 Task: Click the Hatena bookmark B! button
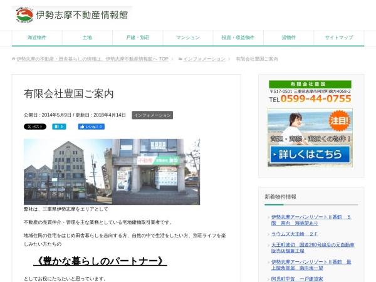click(59, 127)
